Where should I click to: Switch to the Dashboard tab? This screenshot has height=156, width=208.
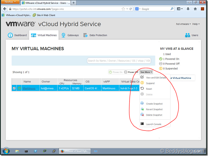[x=17, y=35]
